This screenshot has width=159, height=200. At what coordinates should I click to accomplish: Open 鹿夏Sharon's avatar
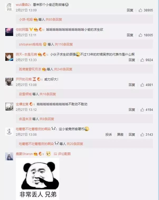9,156
